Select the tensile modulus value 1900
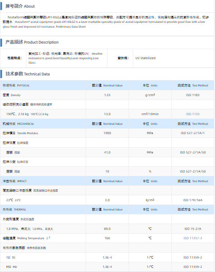The image size is (215, 272). coord(107,133)
